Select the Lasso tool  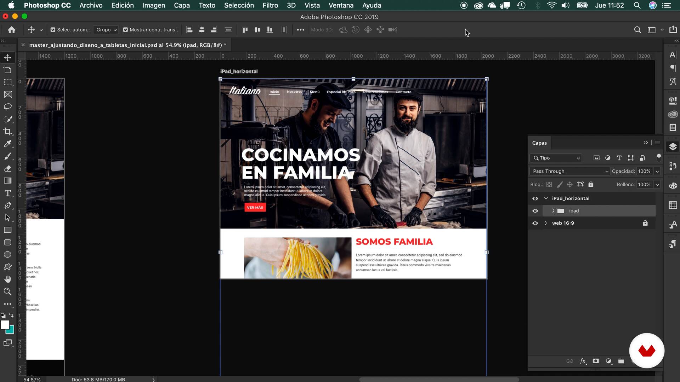(7, 107)
